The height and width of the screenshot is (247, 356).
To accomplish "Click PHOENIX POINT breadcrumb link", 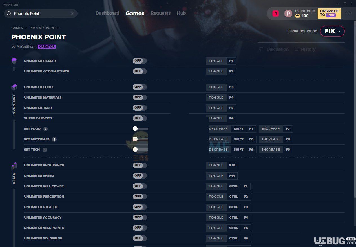I will tap(43, 28).
